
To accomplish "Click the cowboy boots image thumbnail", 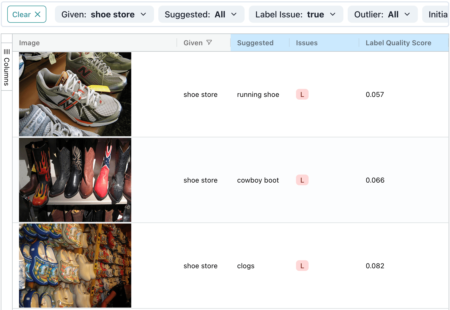I will [x=75, y=180].
